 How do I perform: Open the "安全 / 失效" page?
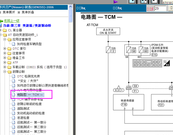coord(28,81)
